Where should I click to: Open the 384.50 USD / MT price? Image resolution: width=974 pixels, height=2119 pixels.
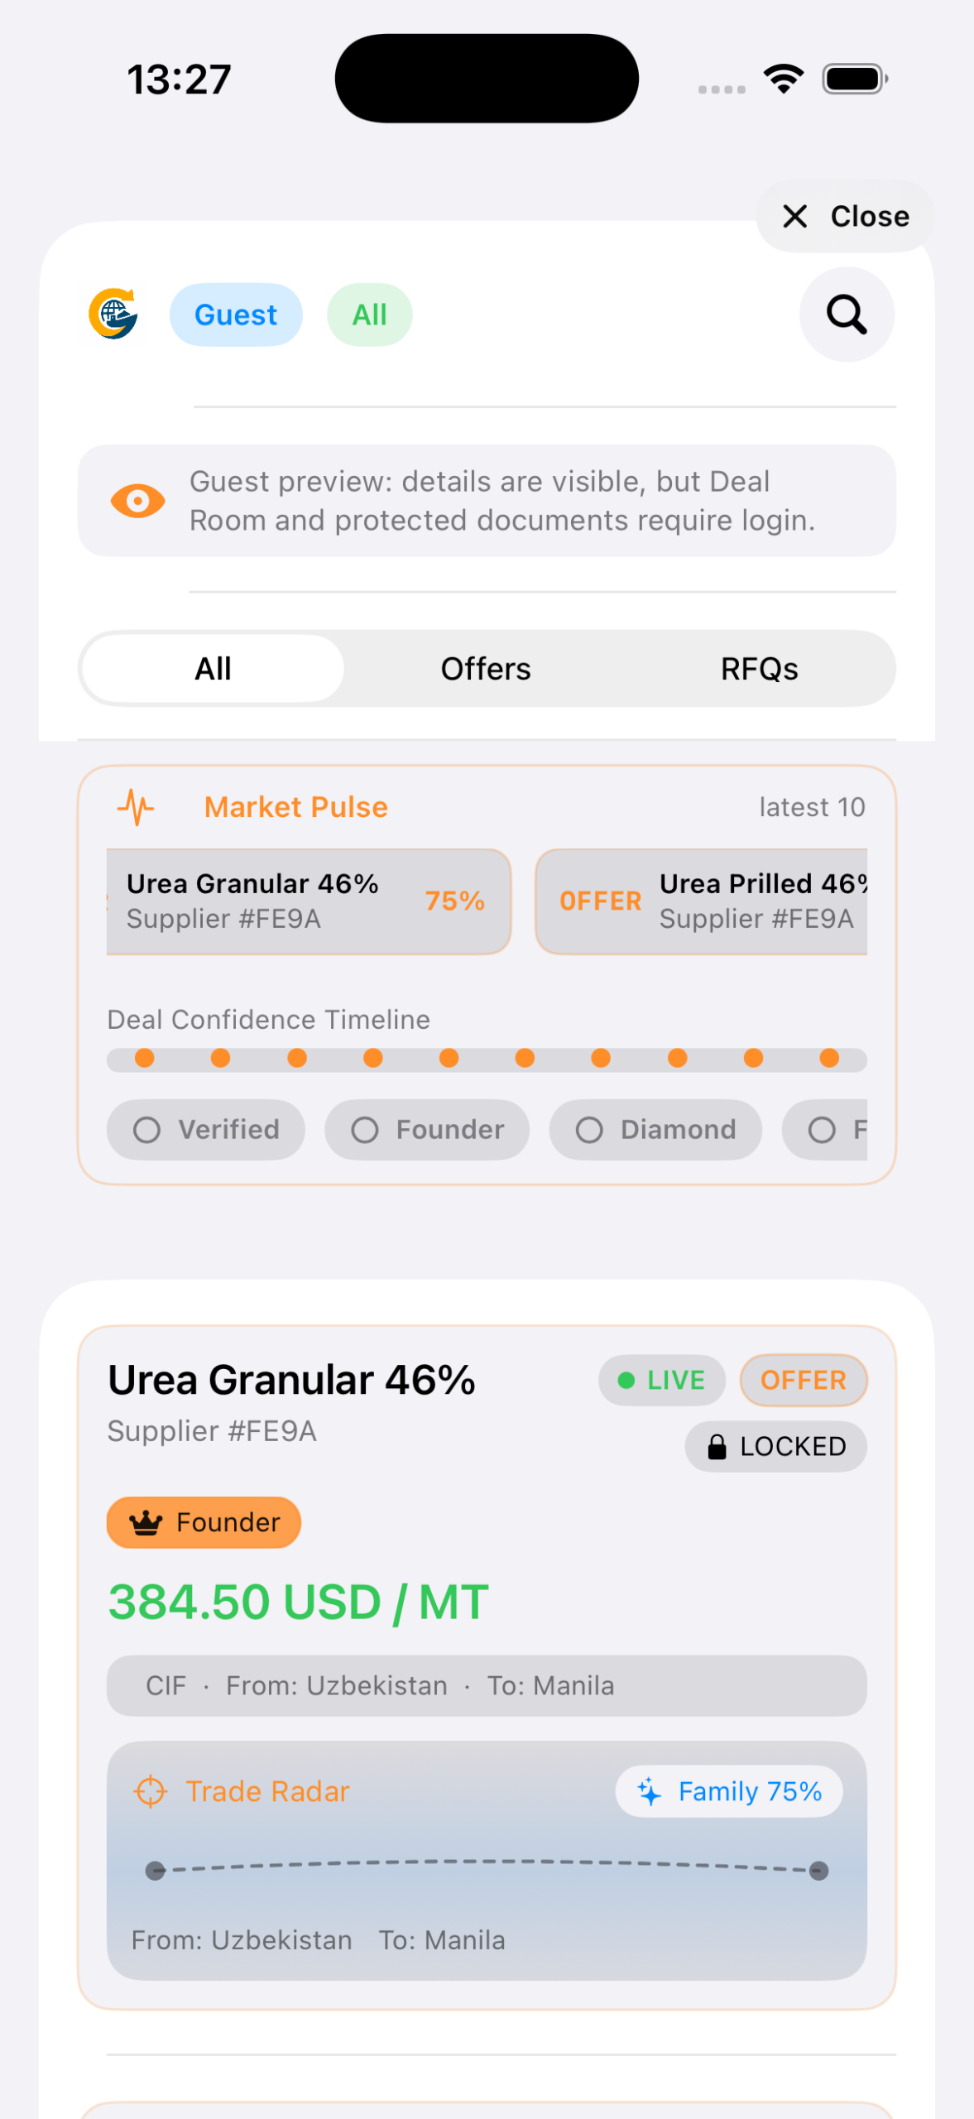click(x=298, y=1602)
